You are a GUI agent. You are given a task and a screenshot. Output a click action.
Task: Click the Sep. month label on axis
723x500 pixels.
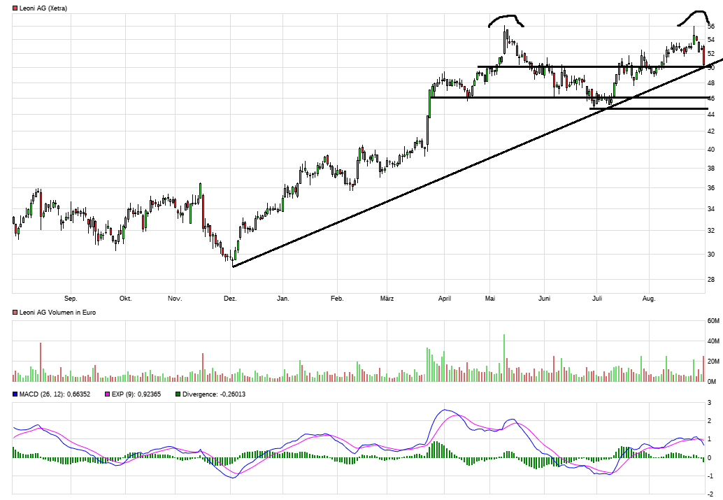[x=71, y=299]
